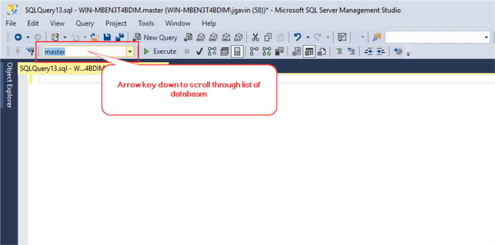495x245 pixels.
Task: Click the Activity Monitor icon
Action: pyautogui.click(x=342, y=37)
